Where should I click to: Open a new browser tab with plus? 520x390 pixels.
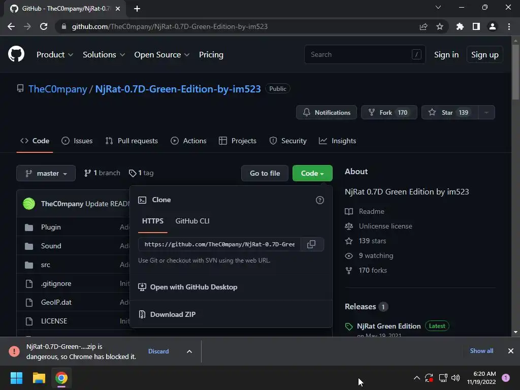[137, 9]
